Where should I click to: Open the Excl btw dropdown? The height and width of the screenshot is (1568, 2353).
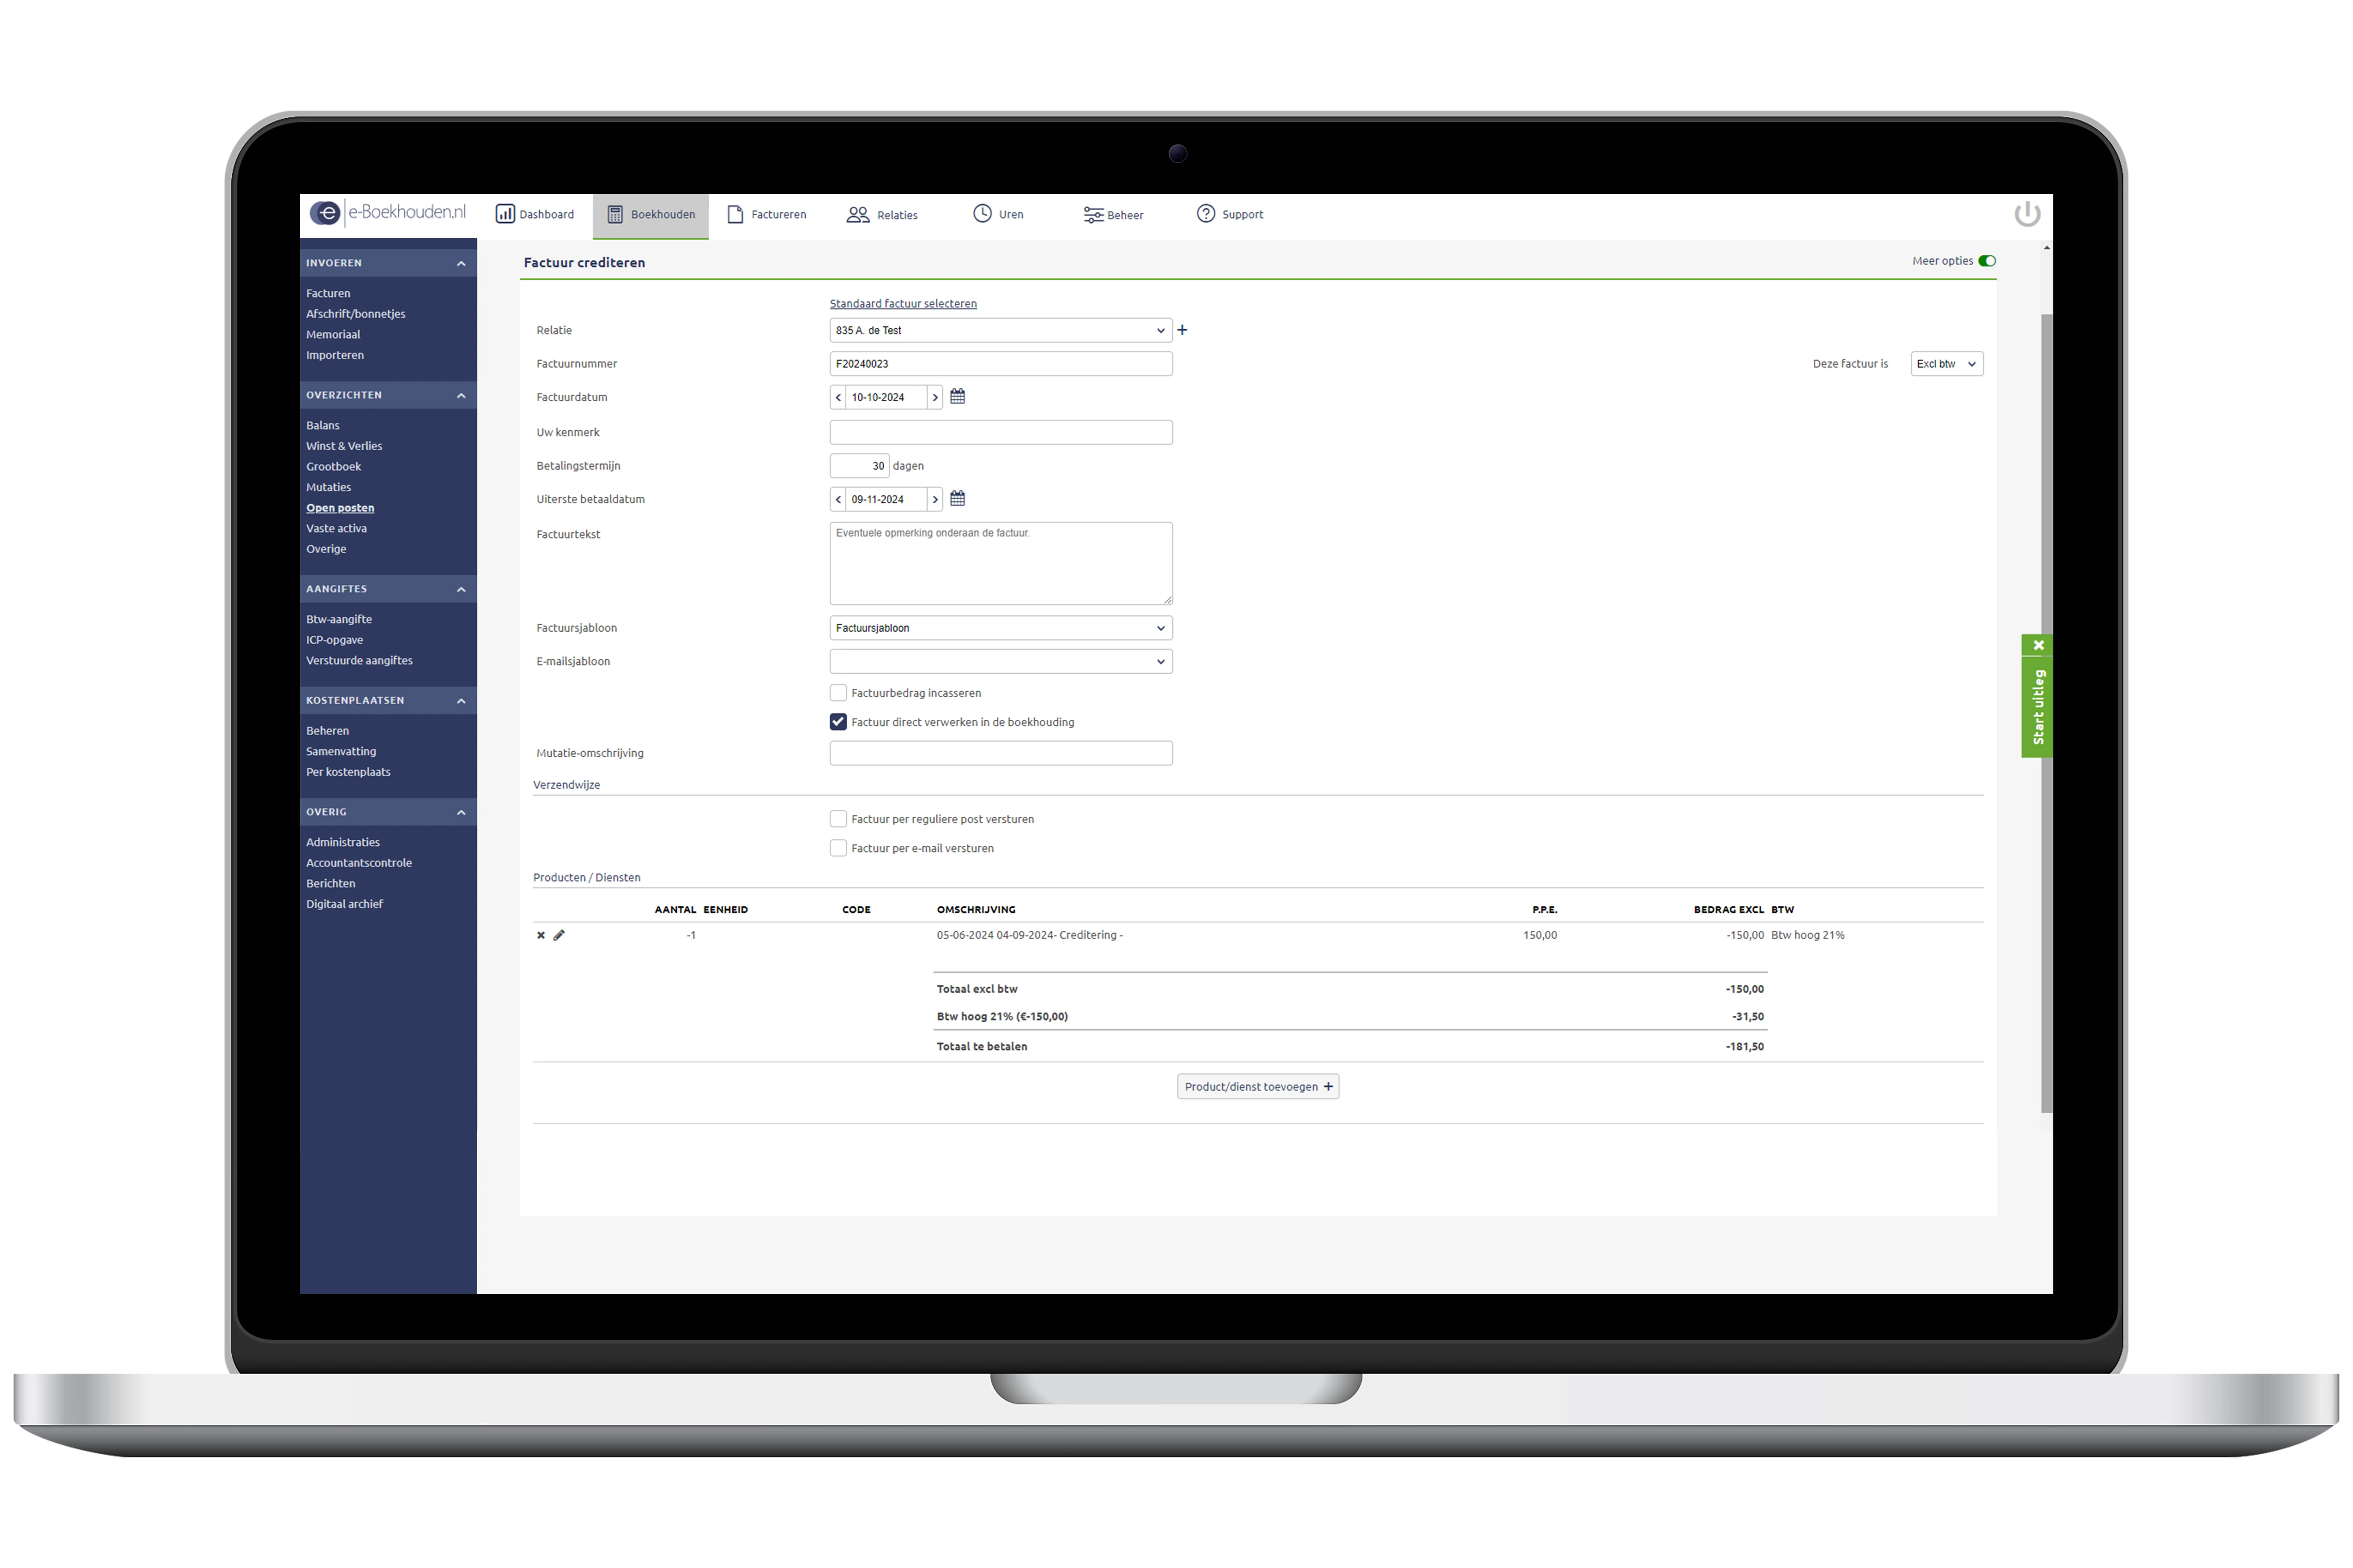[x=1947, y=364]
